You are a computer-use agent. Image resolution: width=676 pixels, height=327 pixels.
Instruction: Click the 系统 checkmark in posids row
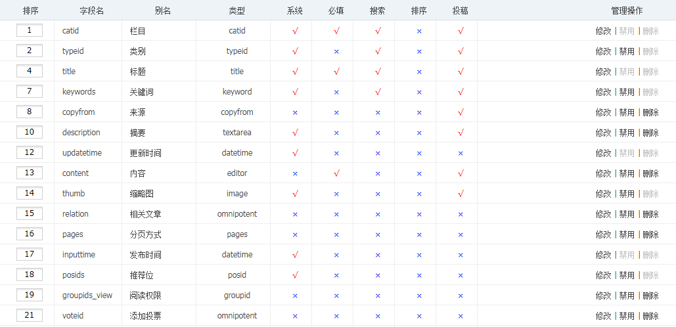point(296,275)
